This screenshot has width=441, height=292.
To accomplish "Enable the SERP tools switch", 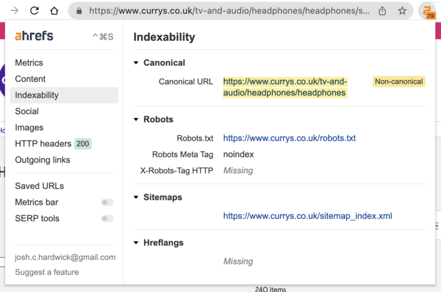I will 107,219.
